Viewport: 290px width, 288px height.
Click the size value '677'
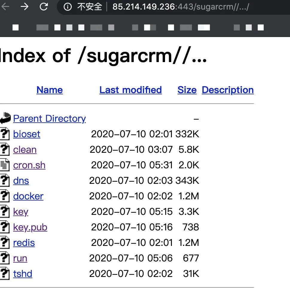191,258
